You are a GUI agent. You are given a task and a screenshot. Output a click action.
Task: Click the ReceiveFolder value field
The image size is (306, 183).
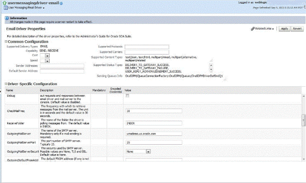(x=154, y=123)
